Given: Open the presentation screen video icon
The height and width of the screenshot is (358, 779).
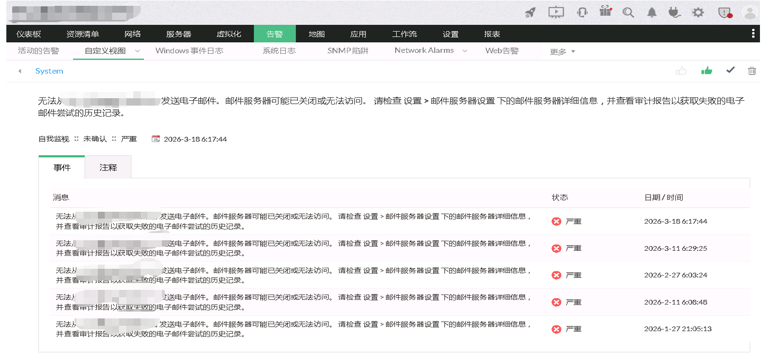Looking at the screenshot, I should [x=556, y=12].
